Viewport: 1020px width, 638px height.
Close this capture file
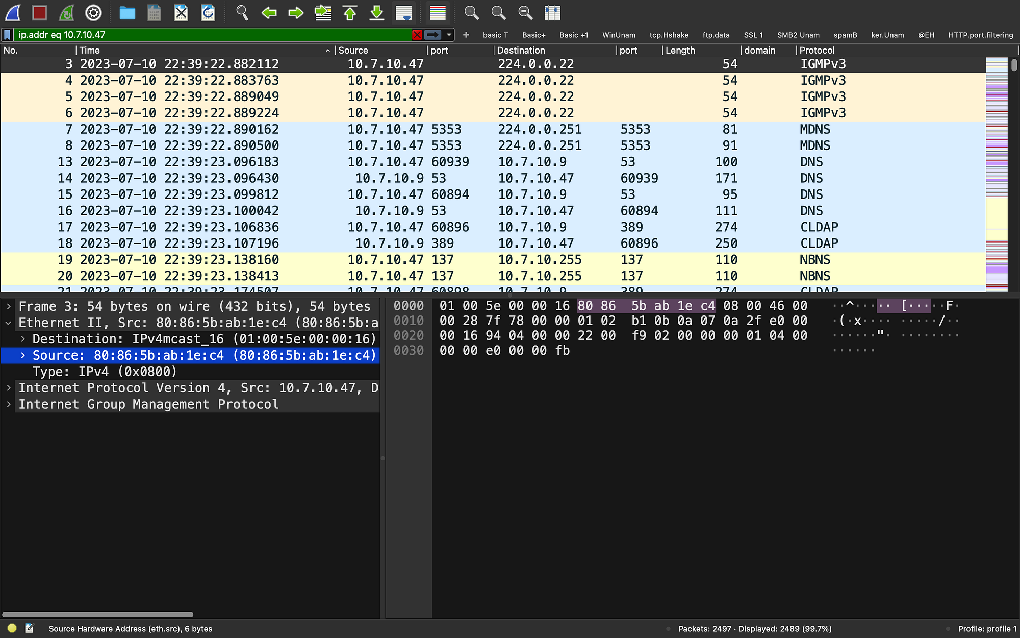[x=181, y=13]
